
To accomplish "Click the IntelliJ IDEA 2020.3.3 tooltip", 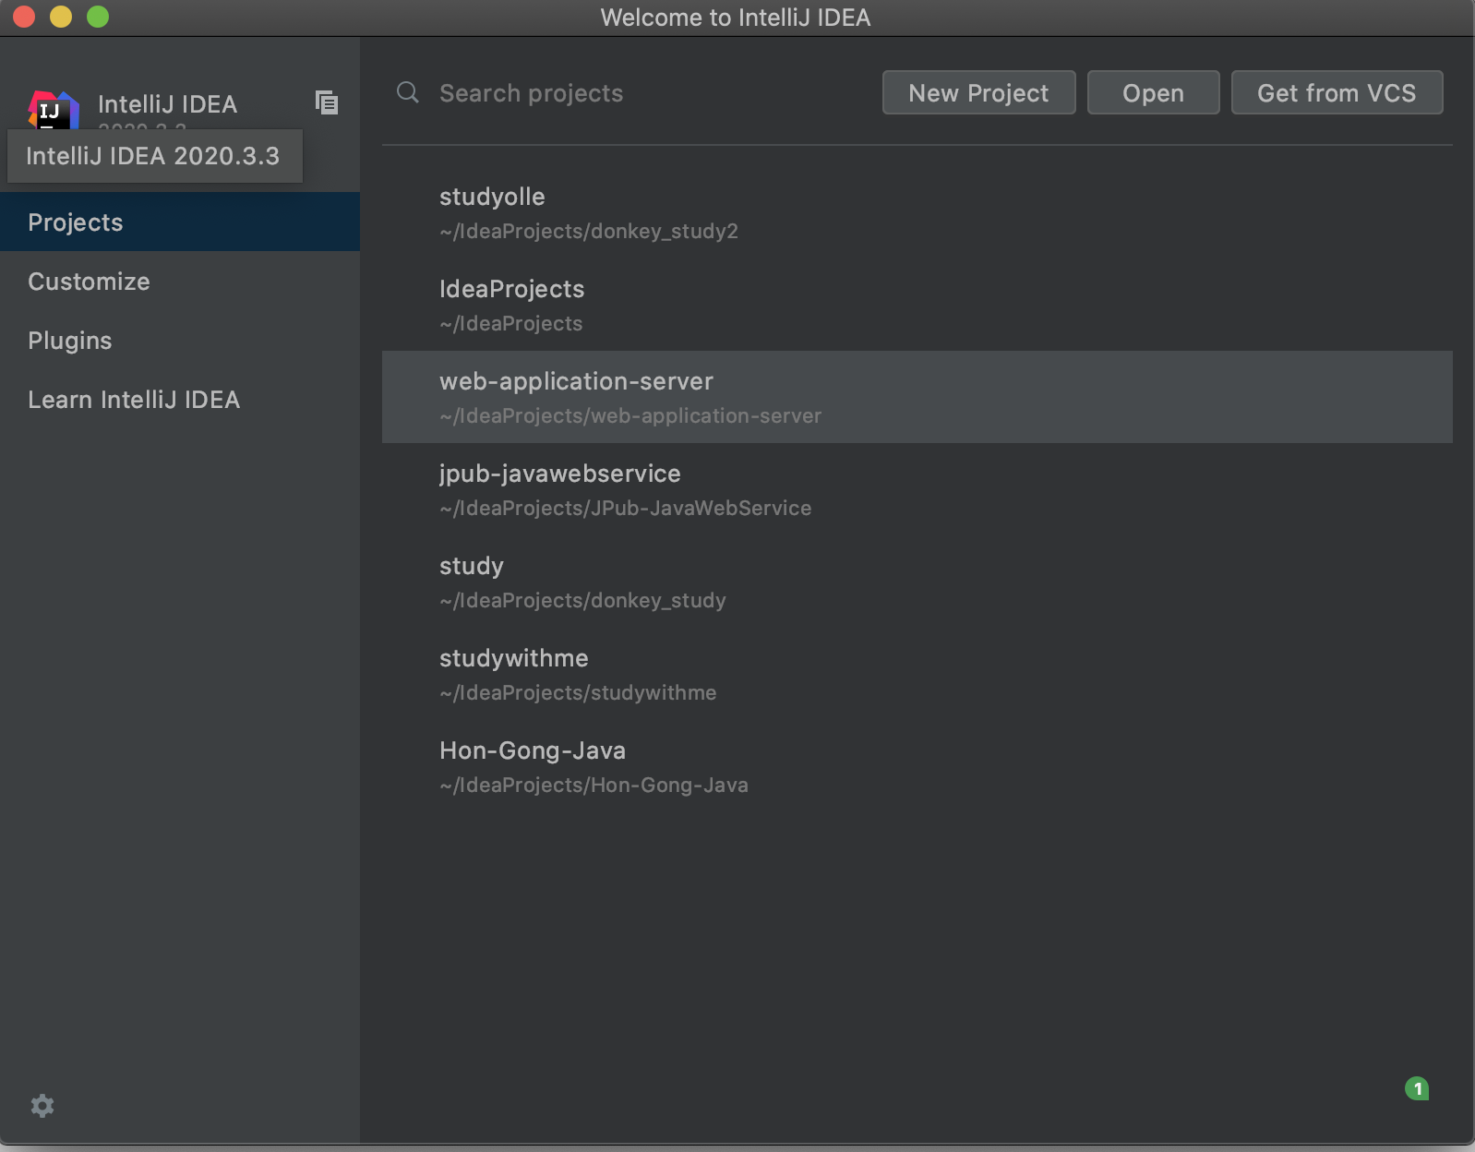I will click(154, 156).
